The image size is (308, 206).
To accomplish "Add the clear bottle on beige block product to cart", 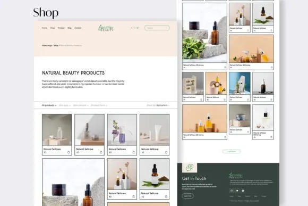I will point(69,152).
